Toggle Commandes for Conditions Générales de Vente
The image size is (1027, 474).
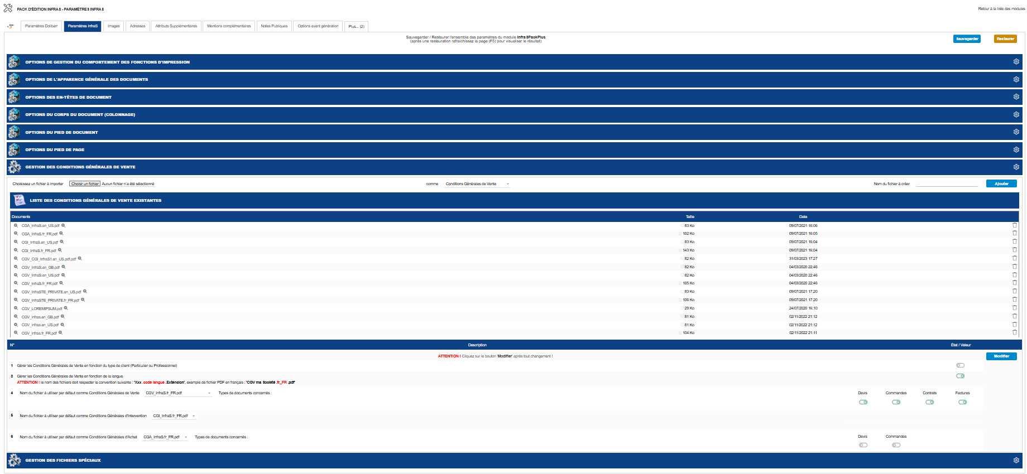[x=896, y=402]
